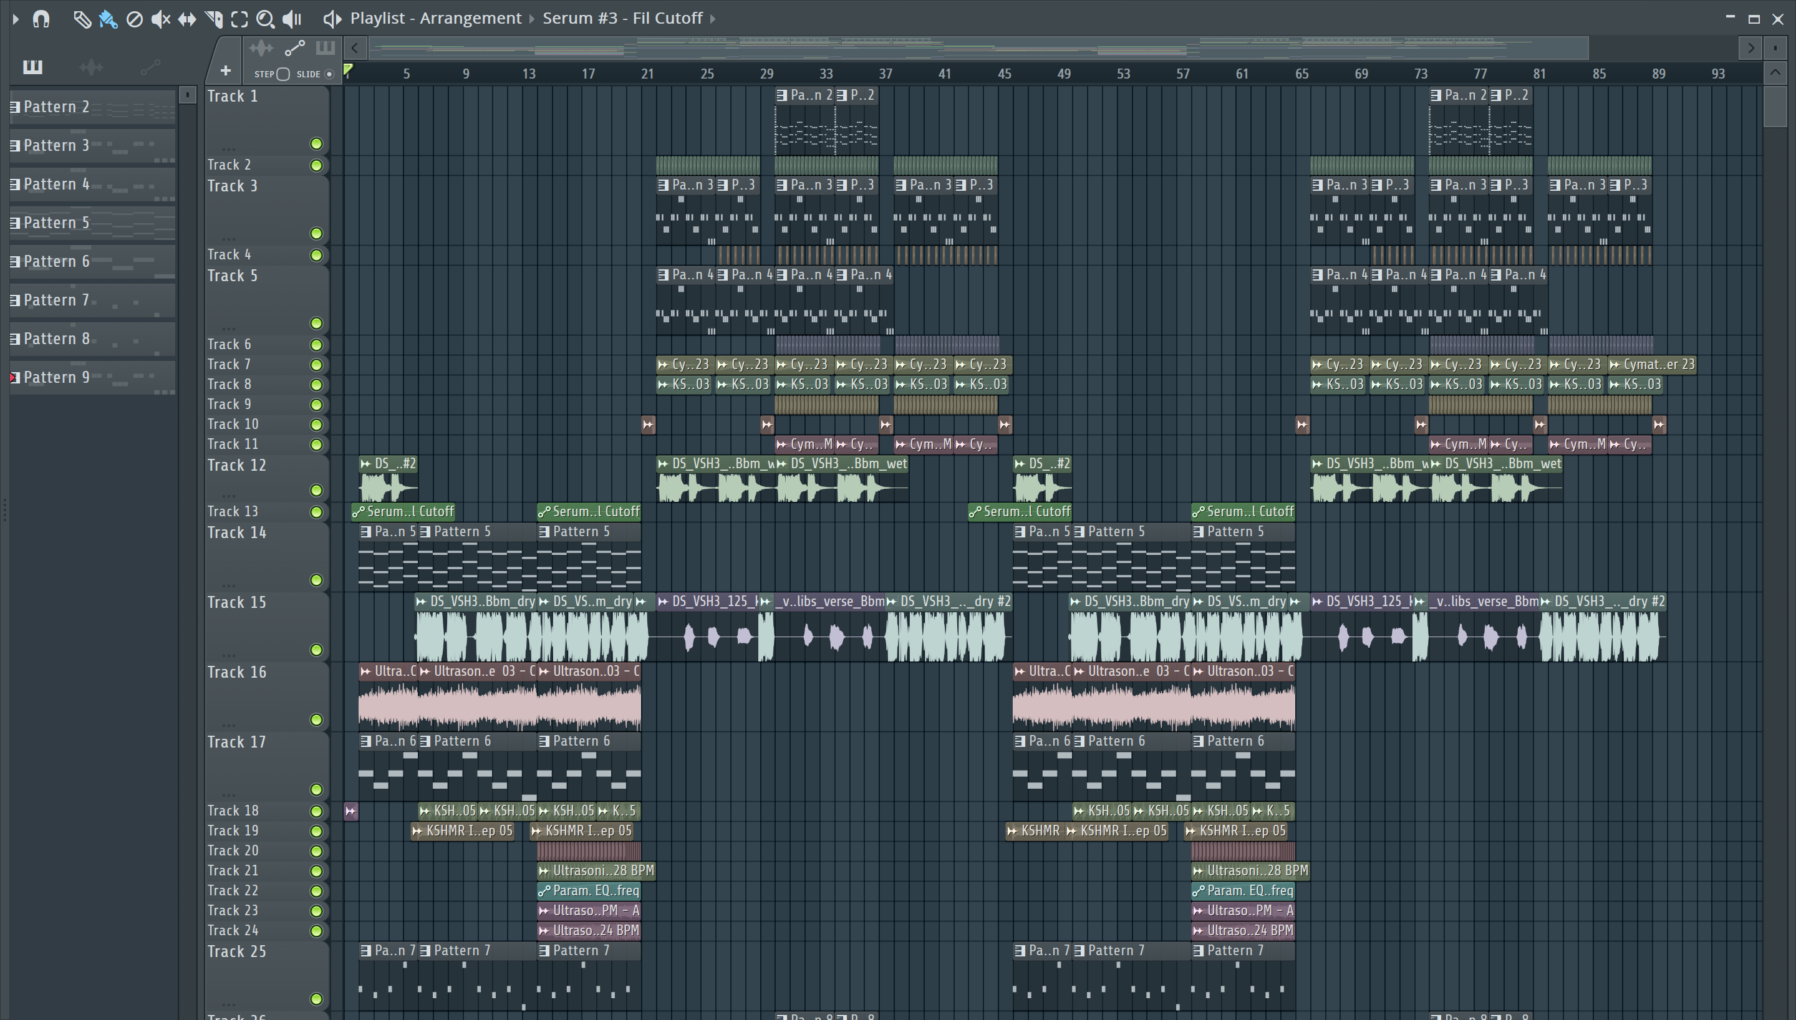Click vertical scroll up arrow
Viewport: 1796px width, 1020px height.
(1775, 72)
